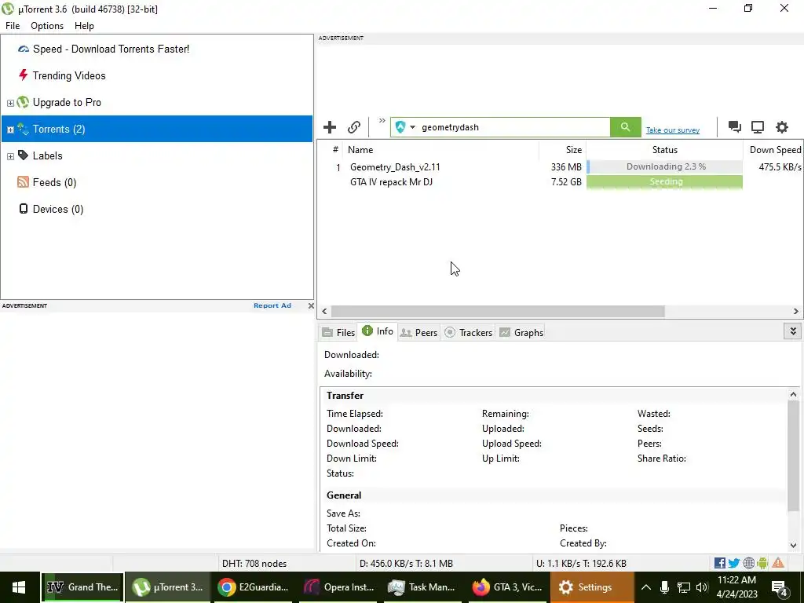Sort by the Size column header

pyautogui.click(x=562, y=150)
